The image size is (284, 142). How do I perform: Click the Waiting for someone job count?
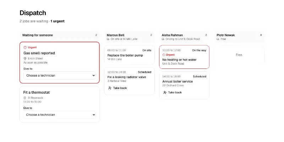coord(96,35)
